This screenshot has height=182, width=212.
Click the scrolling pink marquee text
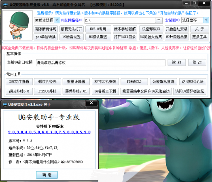[106, 48]
